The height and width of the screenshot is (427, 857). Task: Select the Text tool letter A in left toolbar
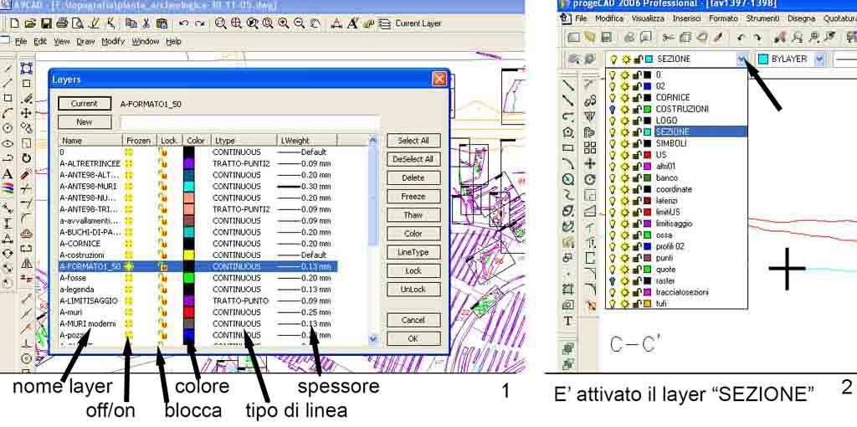tap(8, 174)
